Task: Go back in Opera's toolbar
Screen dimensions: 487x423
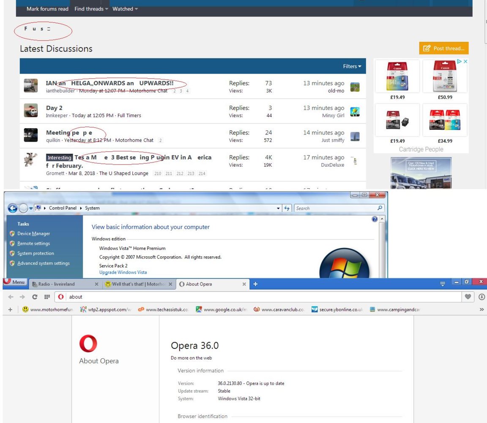Action: (x=11, y=297)
